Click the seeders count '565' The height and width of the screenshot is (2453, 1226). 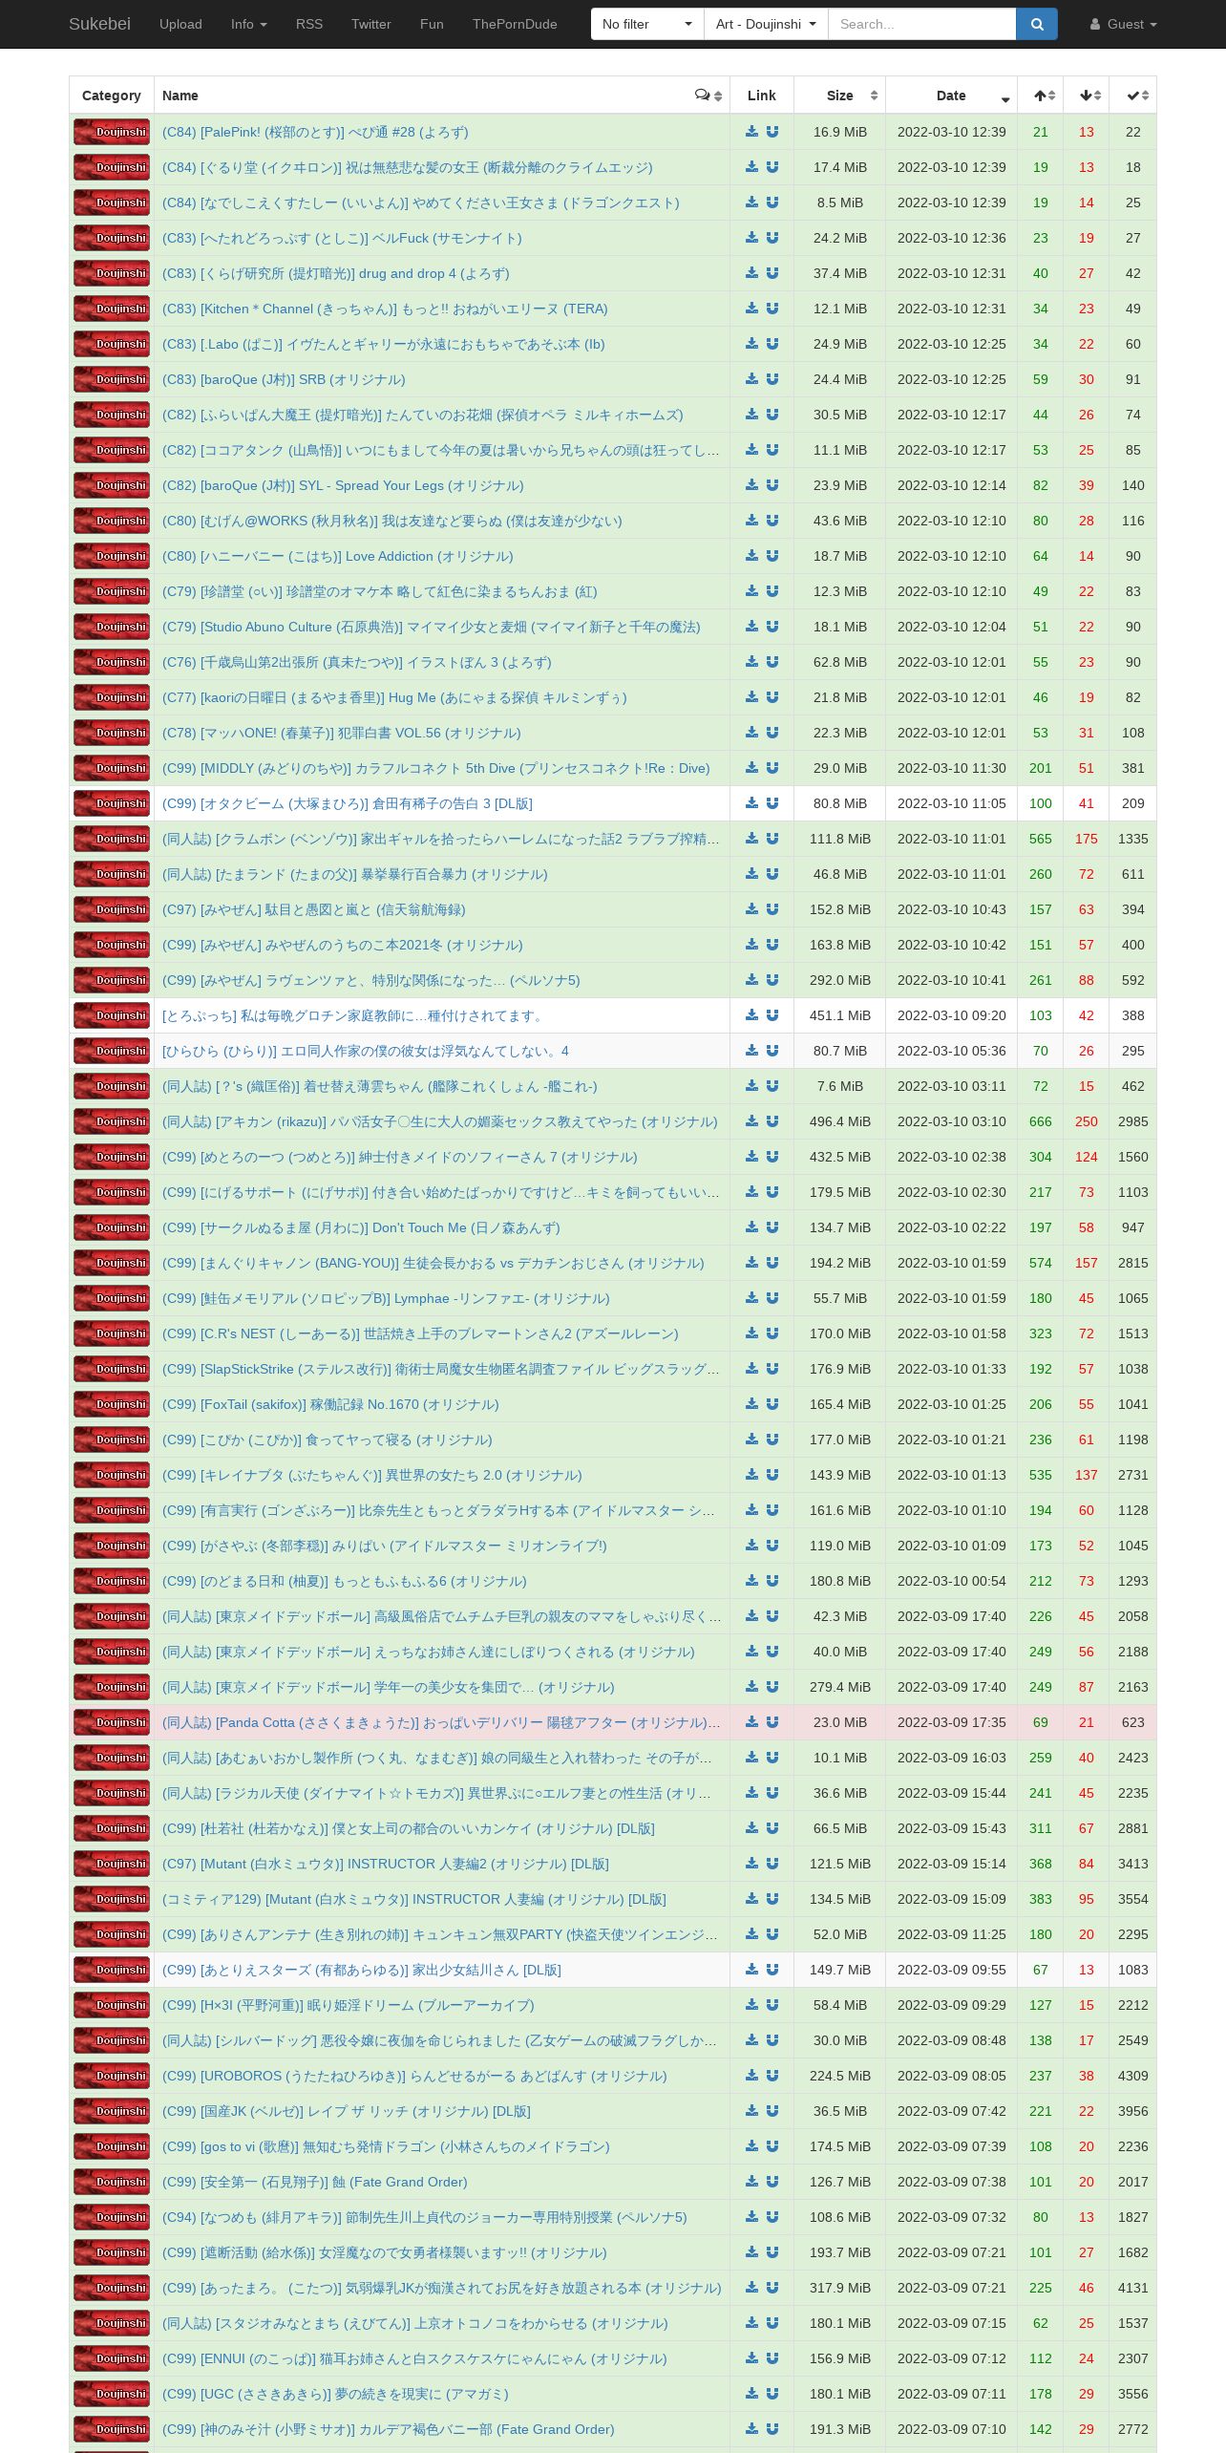1041,839
